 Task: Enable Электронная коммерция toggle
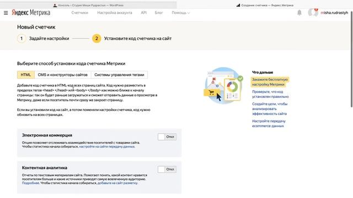click(167, 137)
